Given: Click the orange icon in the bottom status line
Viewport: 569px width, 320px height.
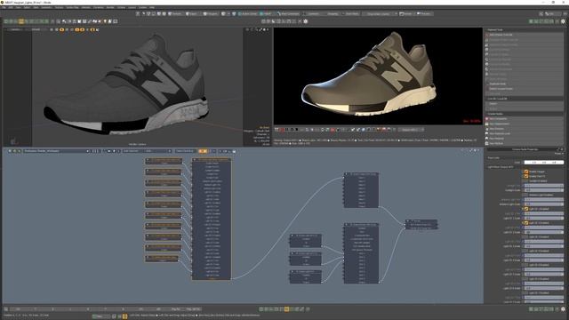Looking at the screenshot, I should 124,316.
